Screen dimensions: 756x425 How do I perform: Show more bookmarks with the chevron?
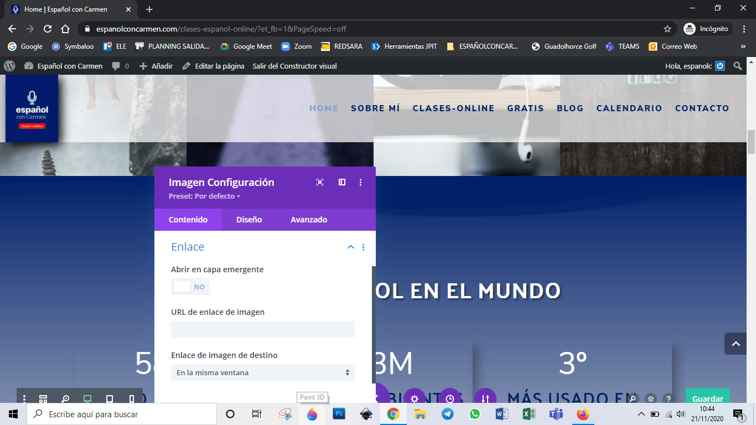743,46
